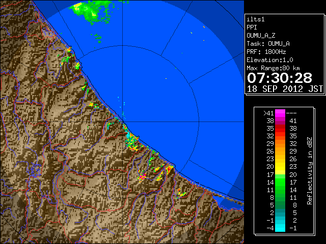Click the "Max Range:80 km" line
Image resolution: width=326 pixels, height=244 pixels.
[273, 68]
